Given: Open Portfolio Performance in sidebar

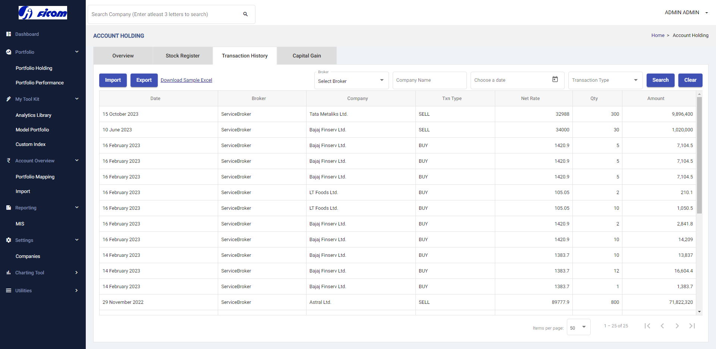Looking at the screenshot, I should click(40, 82).
